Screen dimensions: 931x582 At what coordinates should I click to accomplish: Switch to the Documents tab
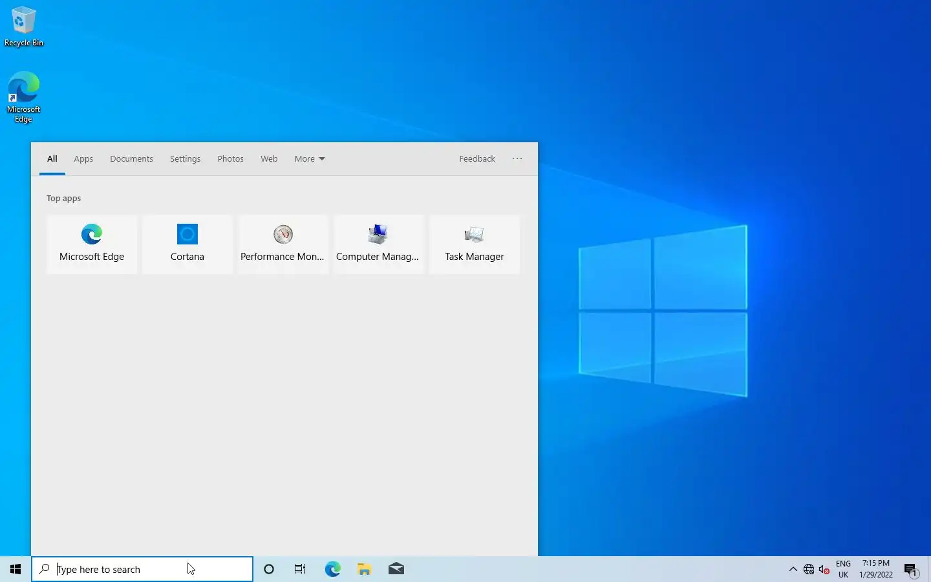pos(131,159)
